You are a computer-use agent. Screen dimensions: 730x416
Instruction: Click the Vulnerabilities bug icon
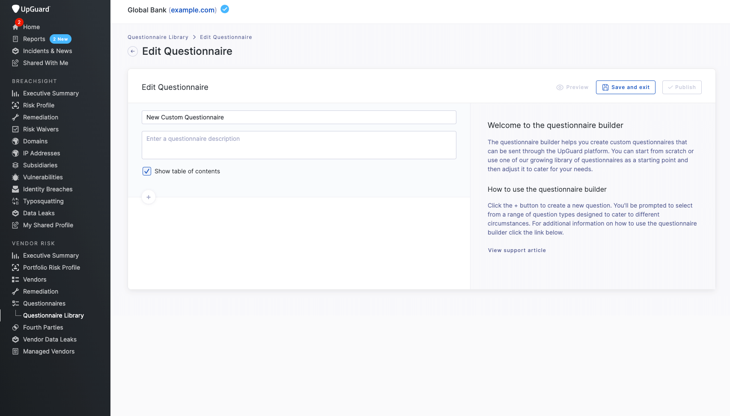click(x=15, y=177)
